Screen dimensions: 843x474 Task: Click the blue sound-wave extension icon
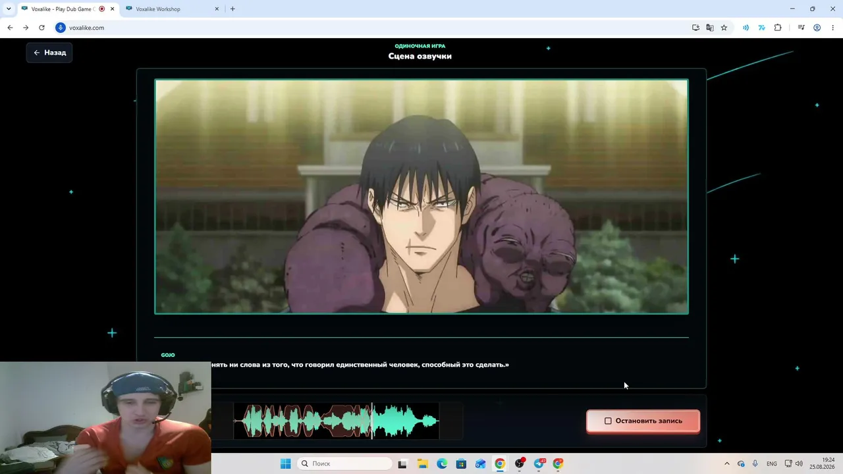[746, 28]
